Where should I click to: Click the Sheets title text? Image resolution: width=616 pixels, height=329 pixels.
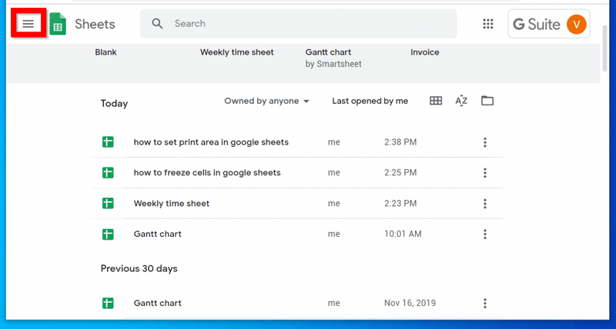tap(95, 25)
